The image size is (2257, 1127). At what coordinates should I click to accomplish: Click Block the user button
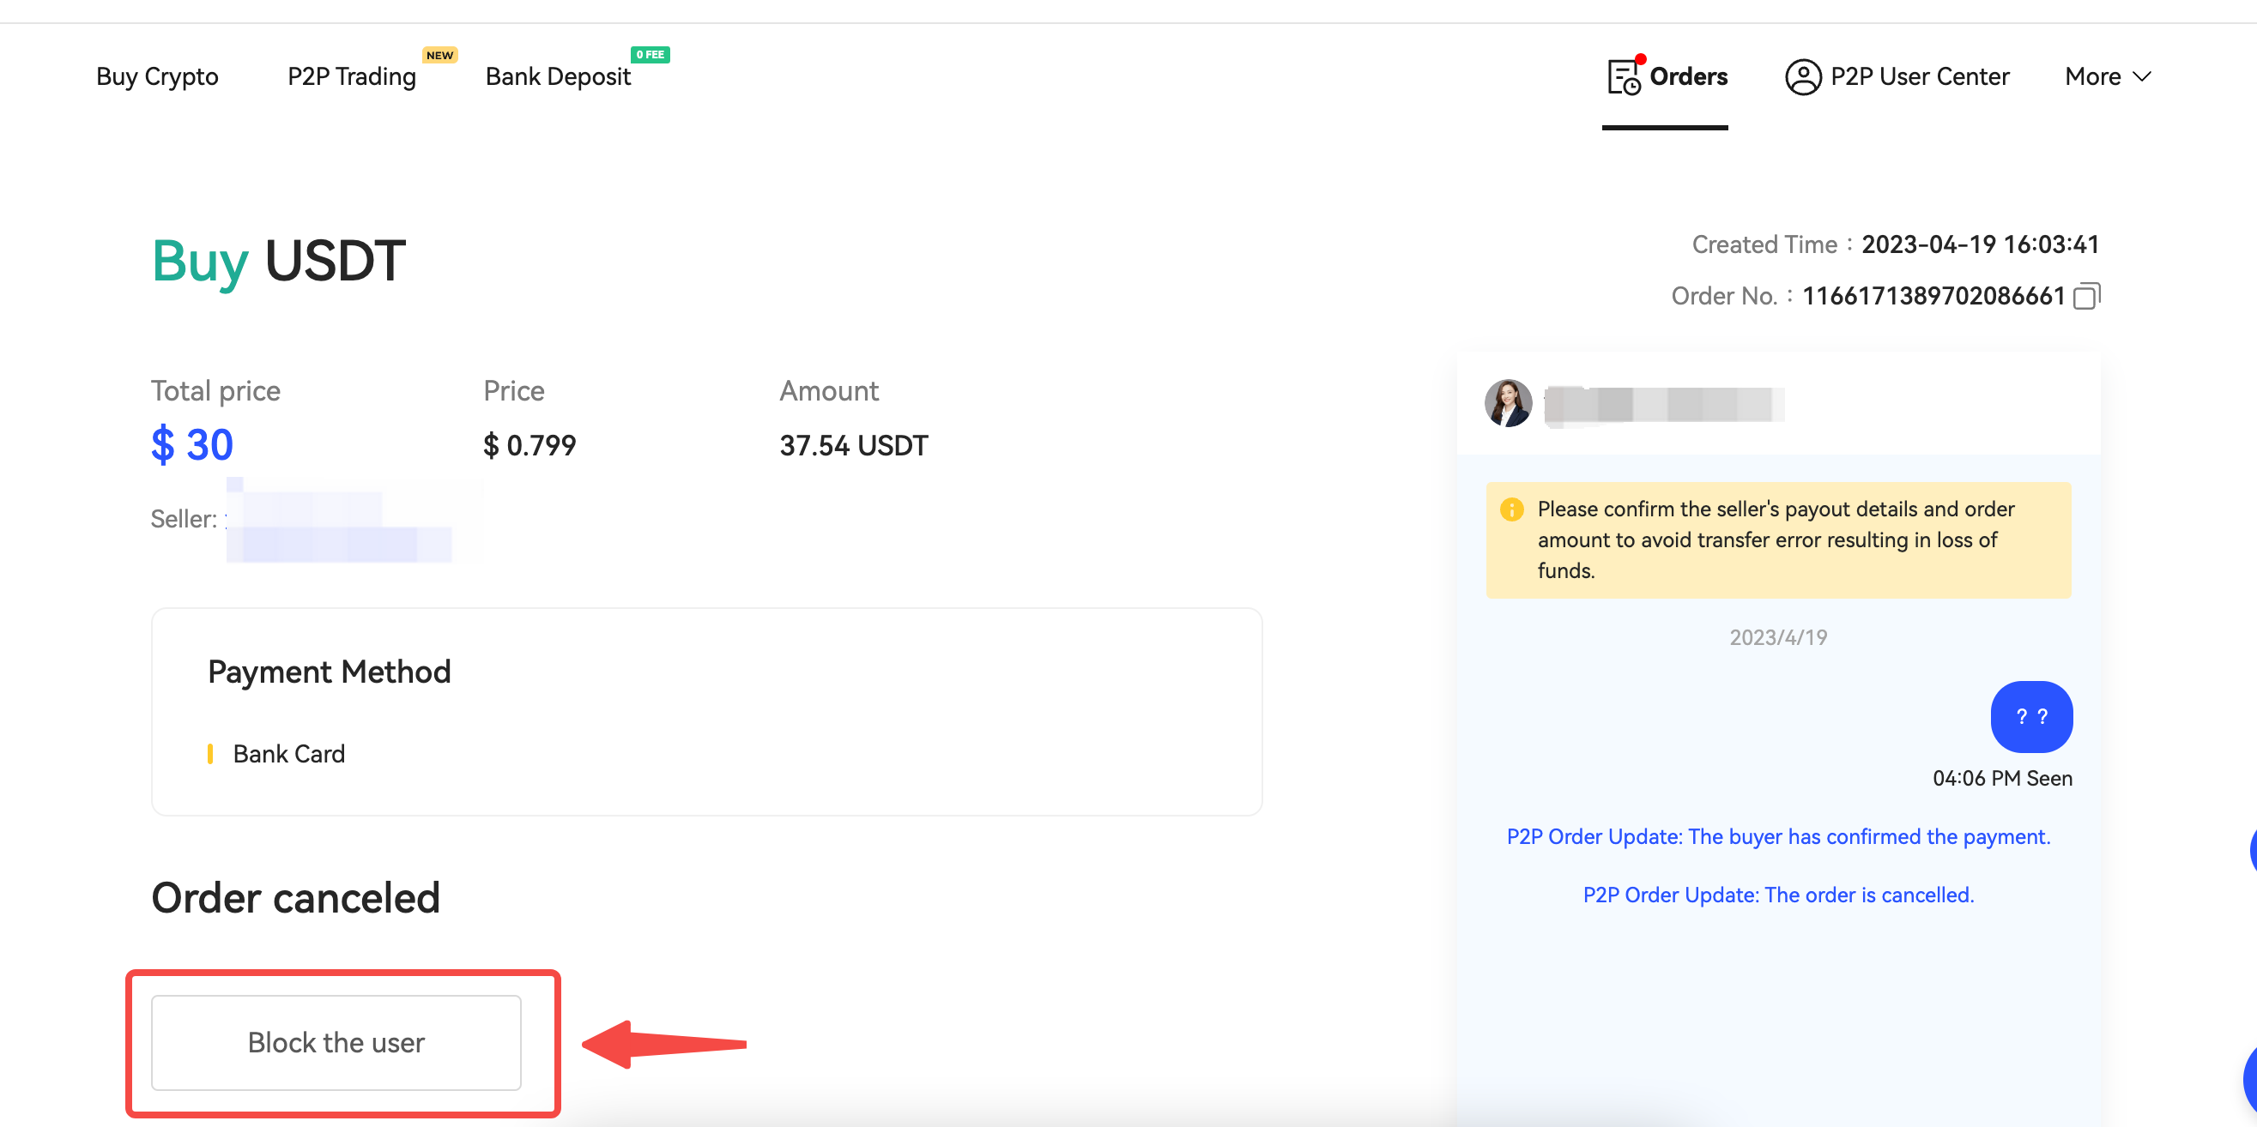(x=336, y=1042)
